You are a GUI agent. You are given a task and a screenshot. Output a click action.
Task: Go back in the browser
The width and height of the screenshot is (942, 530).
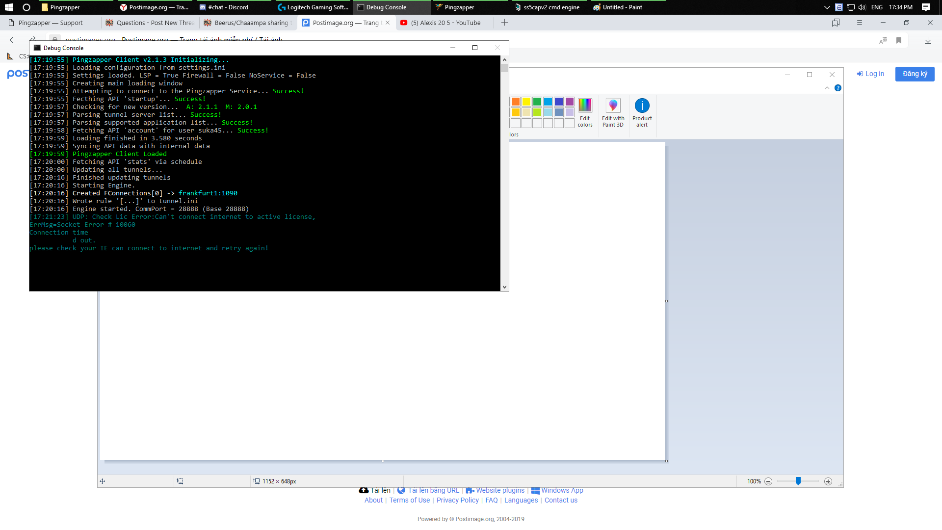point(14,40)
